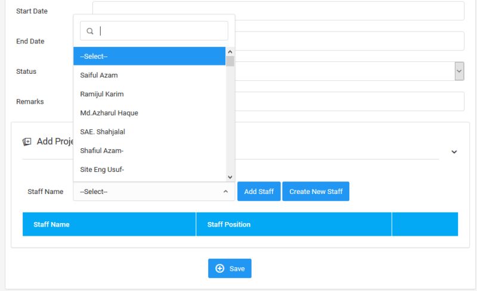Click the Remarks label
Screen dimensions: 477x291
pos(30,101)
